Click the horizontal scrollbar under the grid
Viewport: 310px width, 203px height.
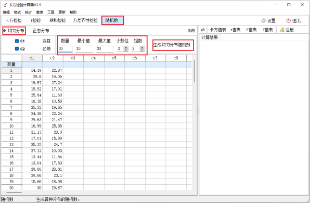point(14,192)
